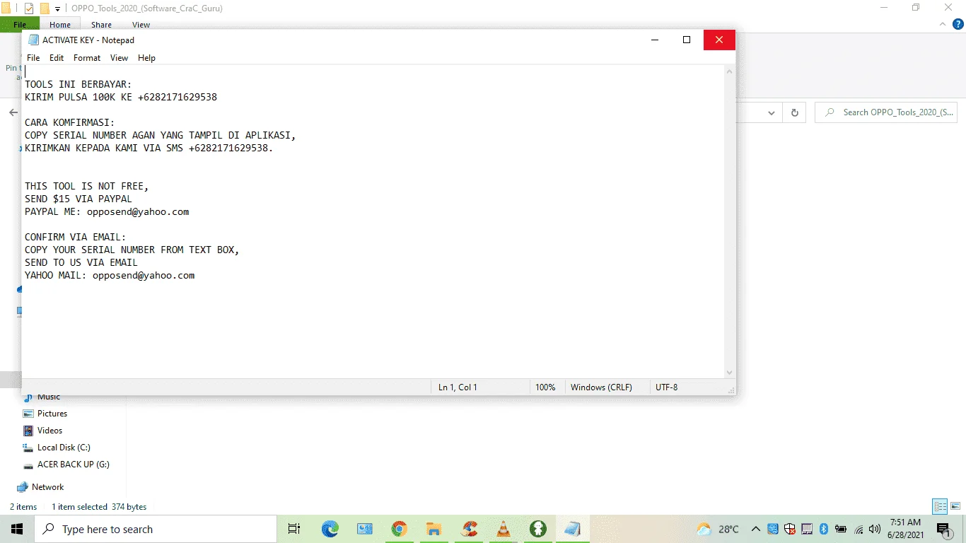Click New folder icon in Explorer title bar
Viewport: 966px width, 543px height.
coord(45,8)
